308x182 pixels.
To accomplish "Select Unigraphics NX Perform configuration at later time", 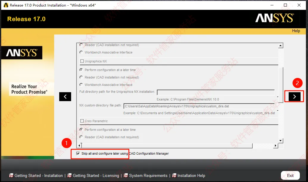I will tap(81, 70).
